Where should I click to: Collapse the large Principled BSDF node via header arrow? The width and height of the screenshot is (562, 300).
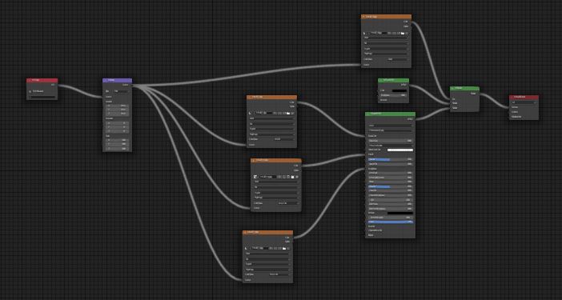[x=368, y=114]
